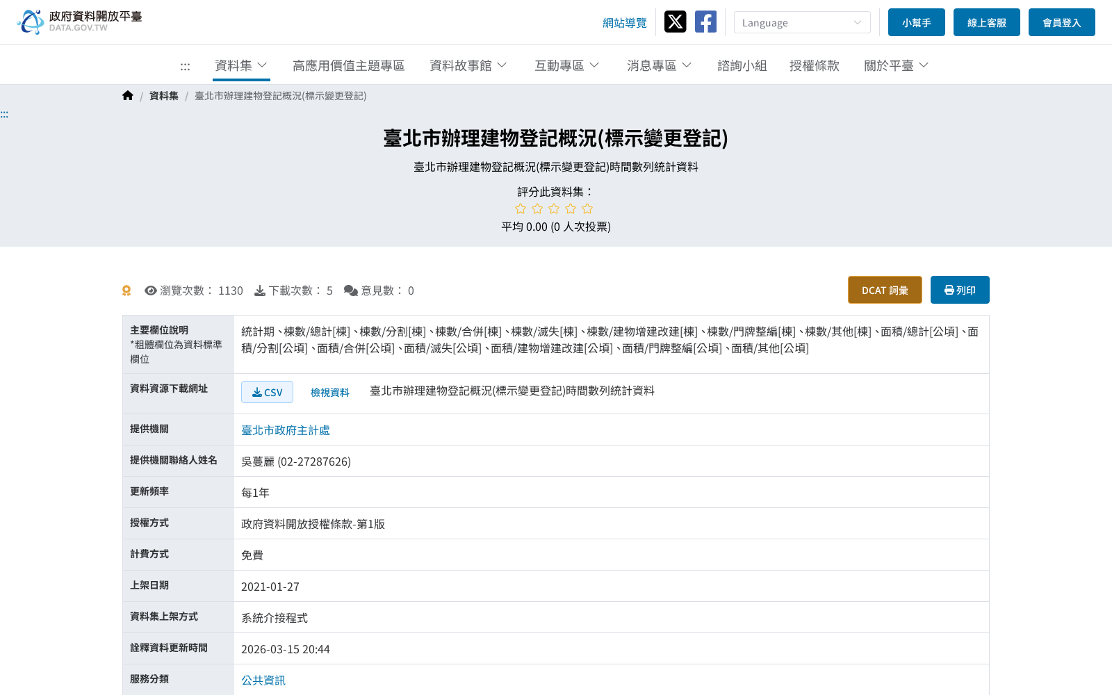Click the license text 政府資料開放授權條款-第1版
The image size is (1112, 695).
pos(313,524)
